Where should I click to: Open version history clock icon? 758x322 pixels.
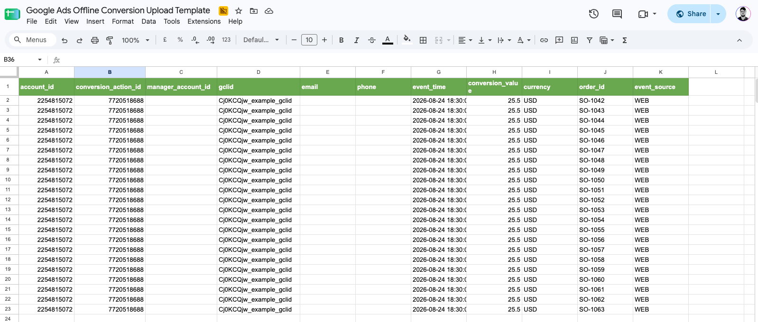point(594,14)
